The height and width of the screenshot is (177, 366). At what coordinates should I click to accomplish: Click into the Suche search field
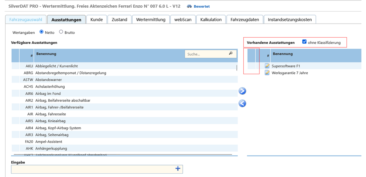point(207,54)
